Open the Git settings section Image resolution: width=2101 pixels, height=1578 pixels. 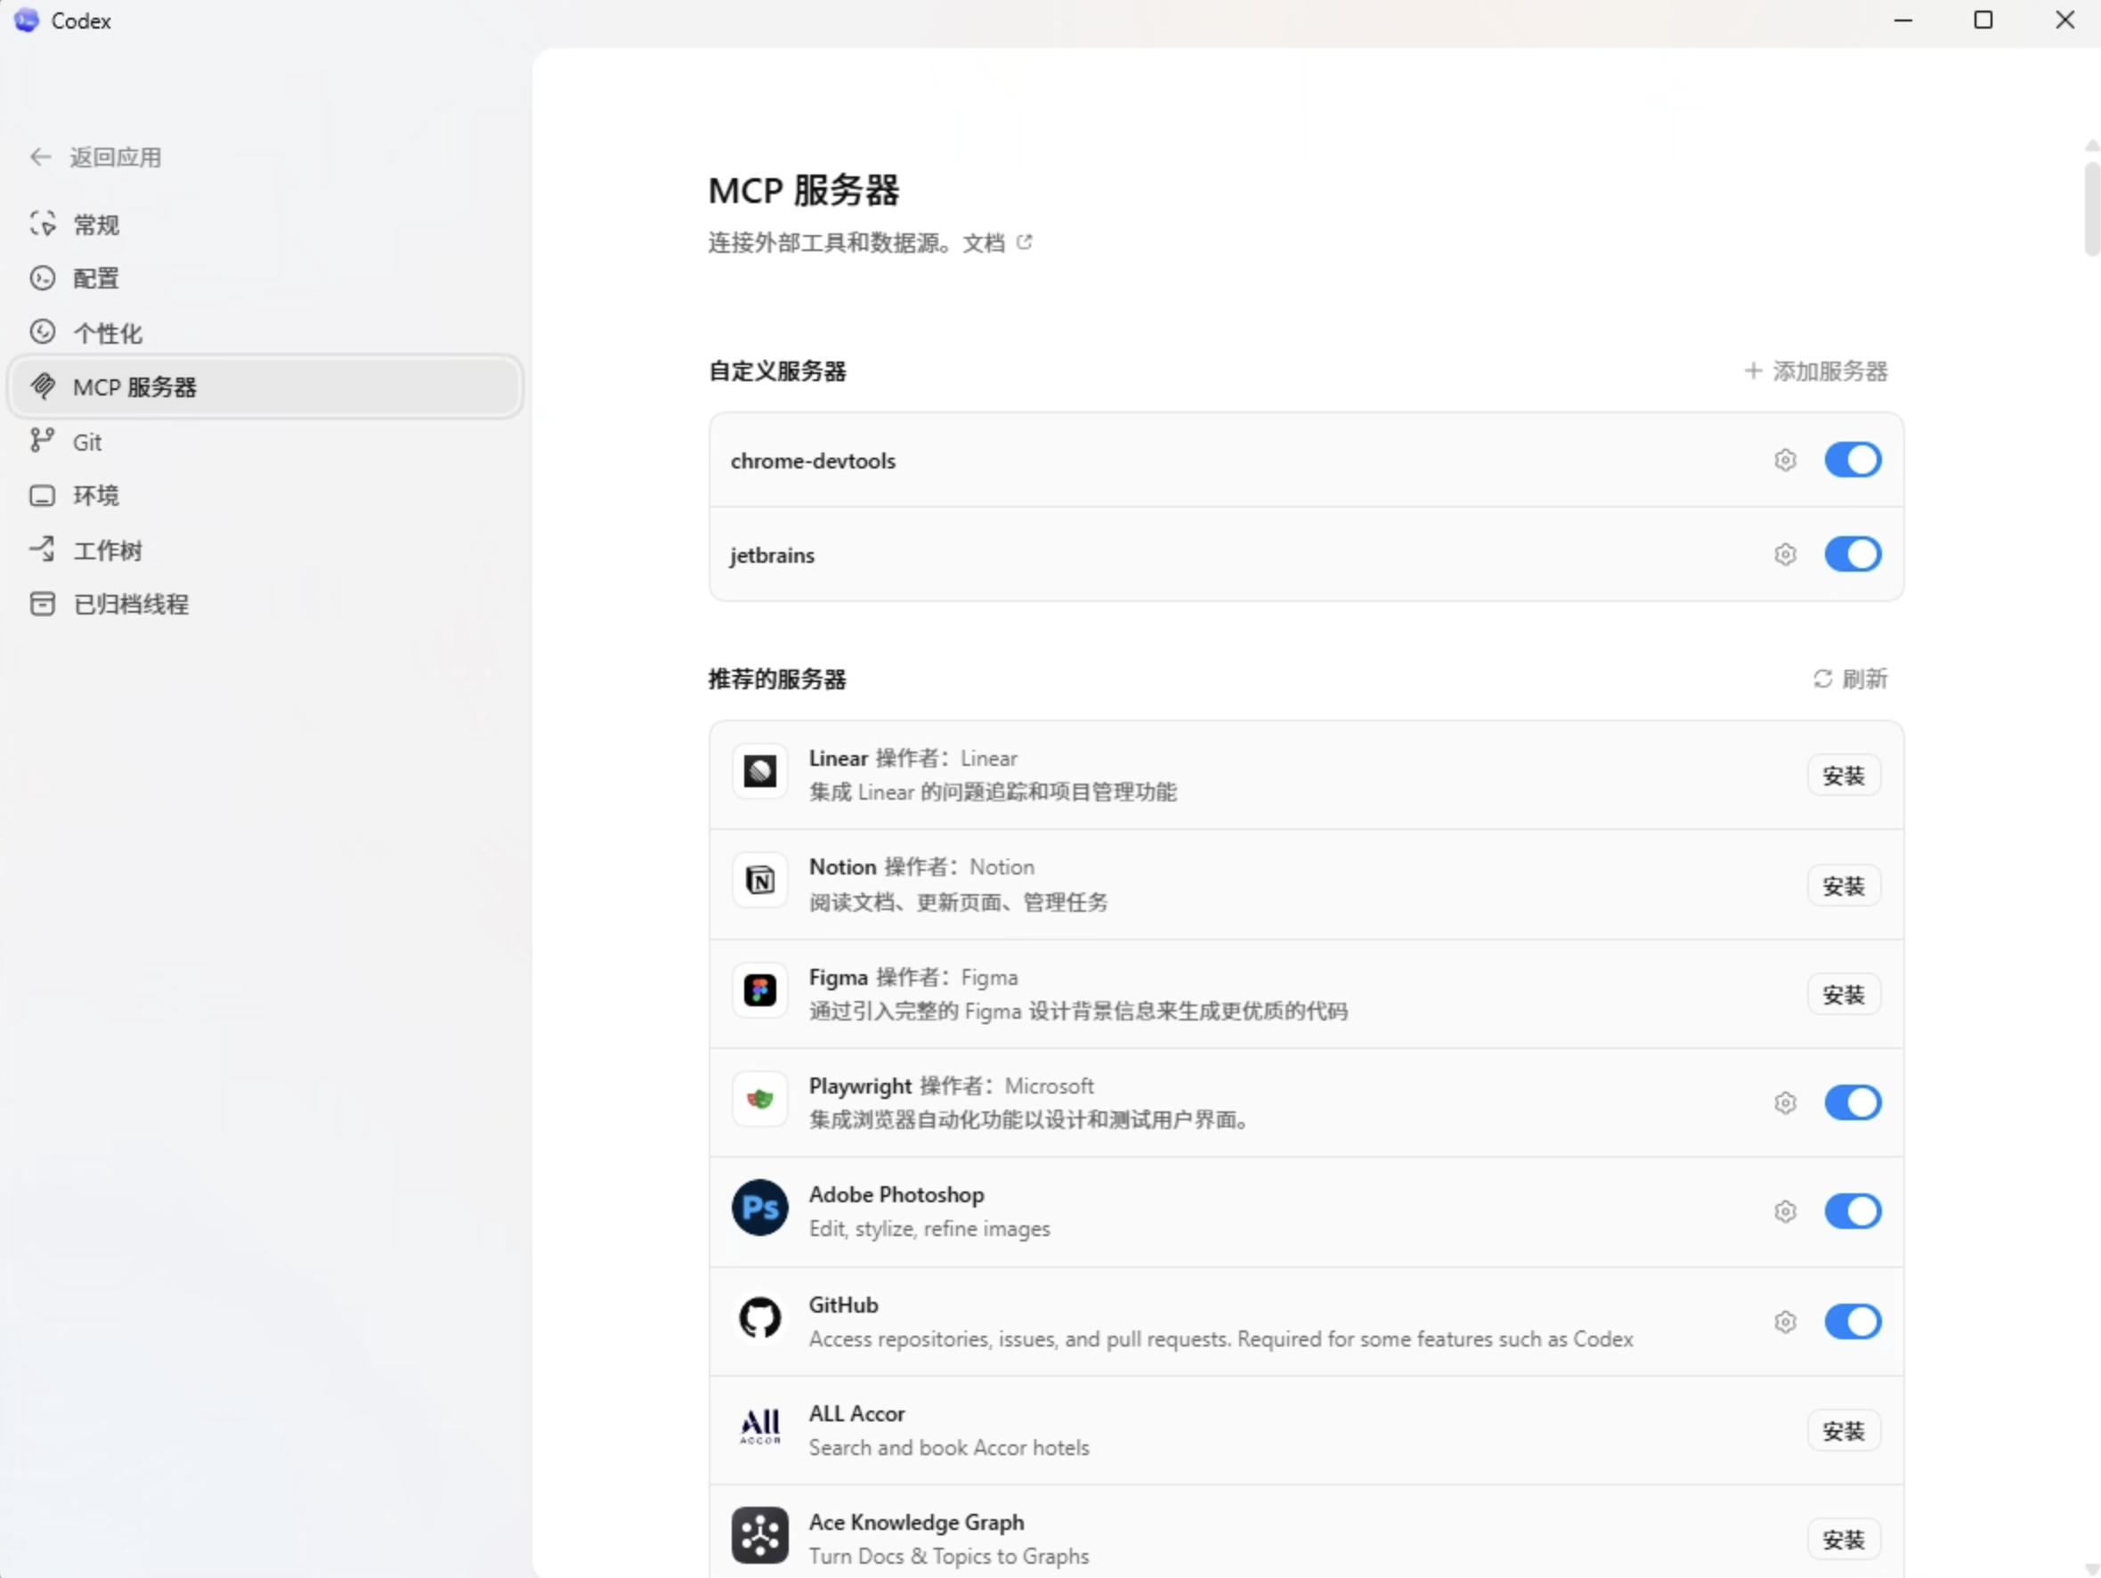coord(87,442)
